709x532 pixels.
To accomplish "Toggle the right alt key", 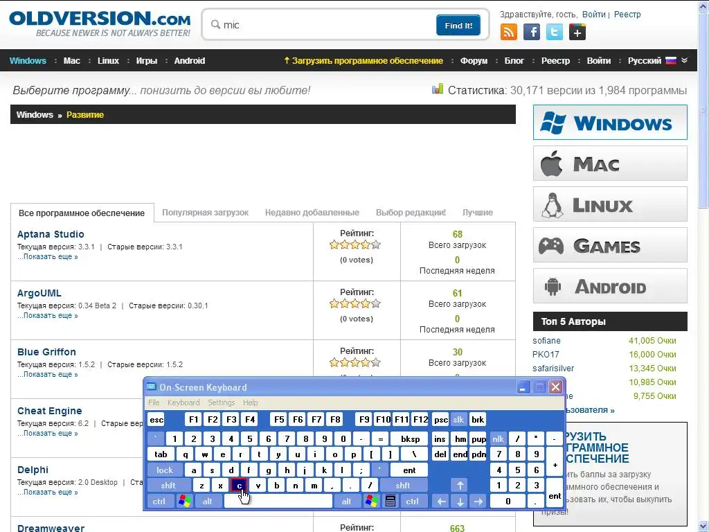I will [346, 502].
